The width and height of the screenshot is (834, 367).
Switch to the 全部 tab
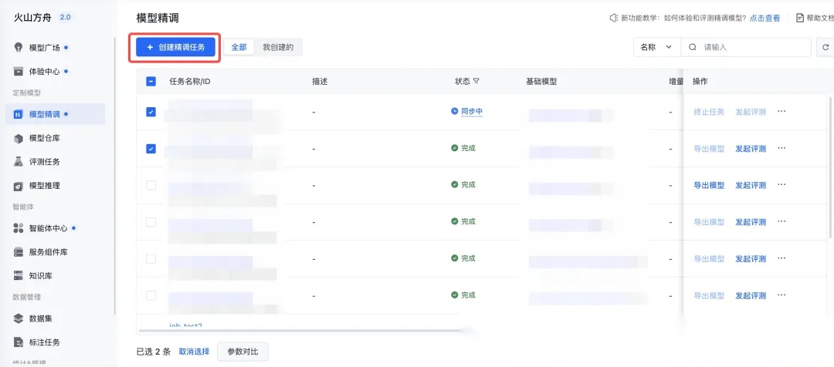[x=239, y=47]
